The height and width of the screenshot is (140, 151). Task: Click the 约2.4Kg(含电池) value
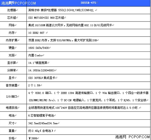click(41, 131)
